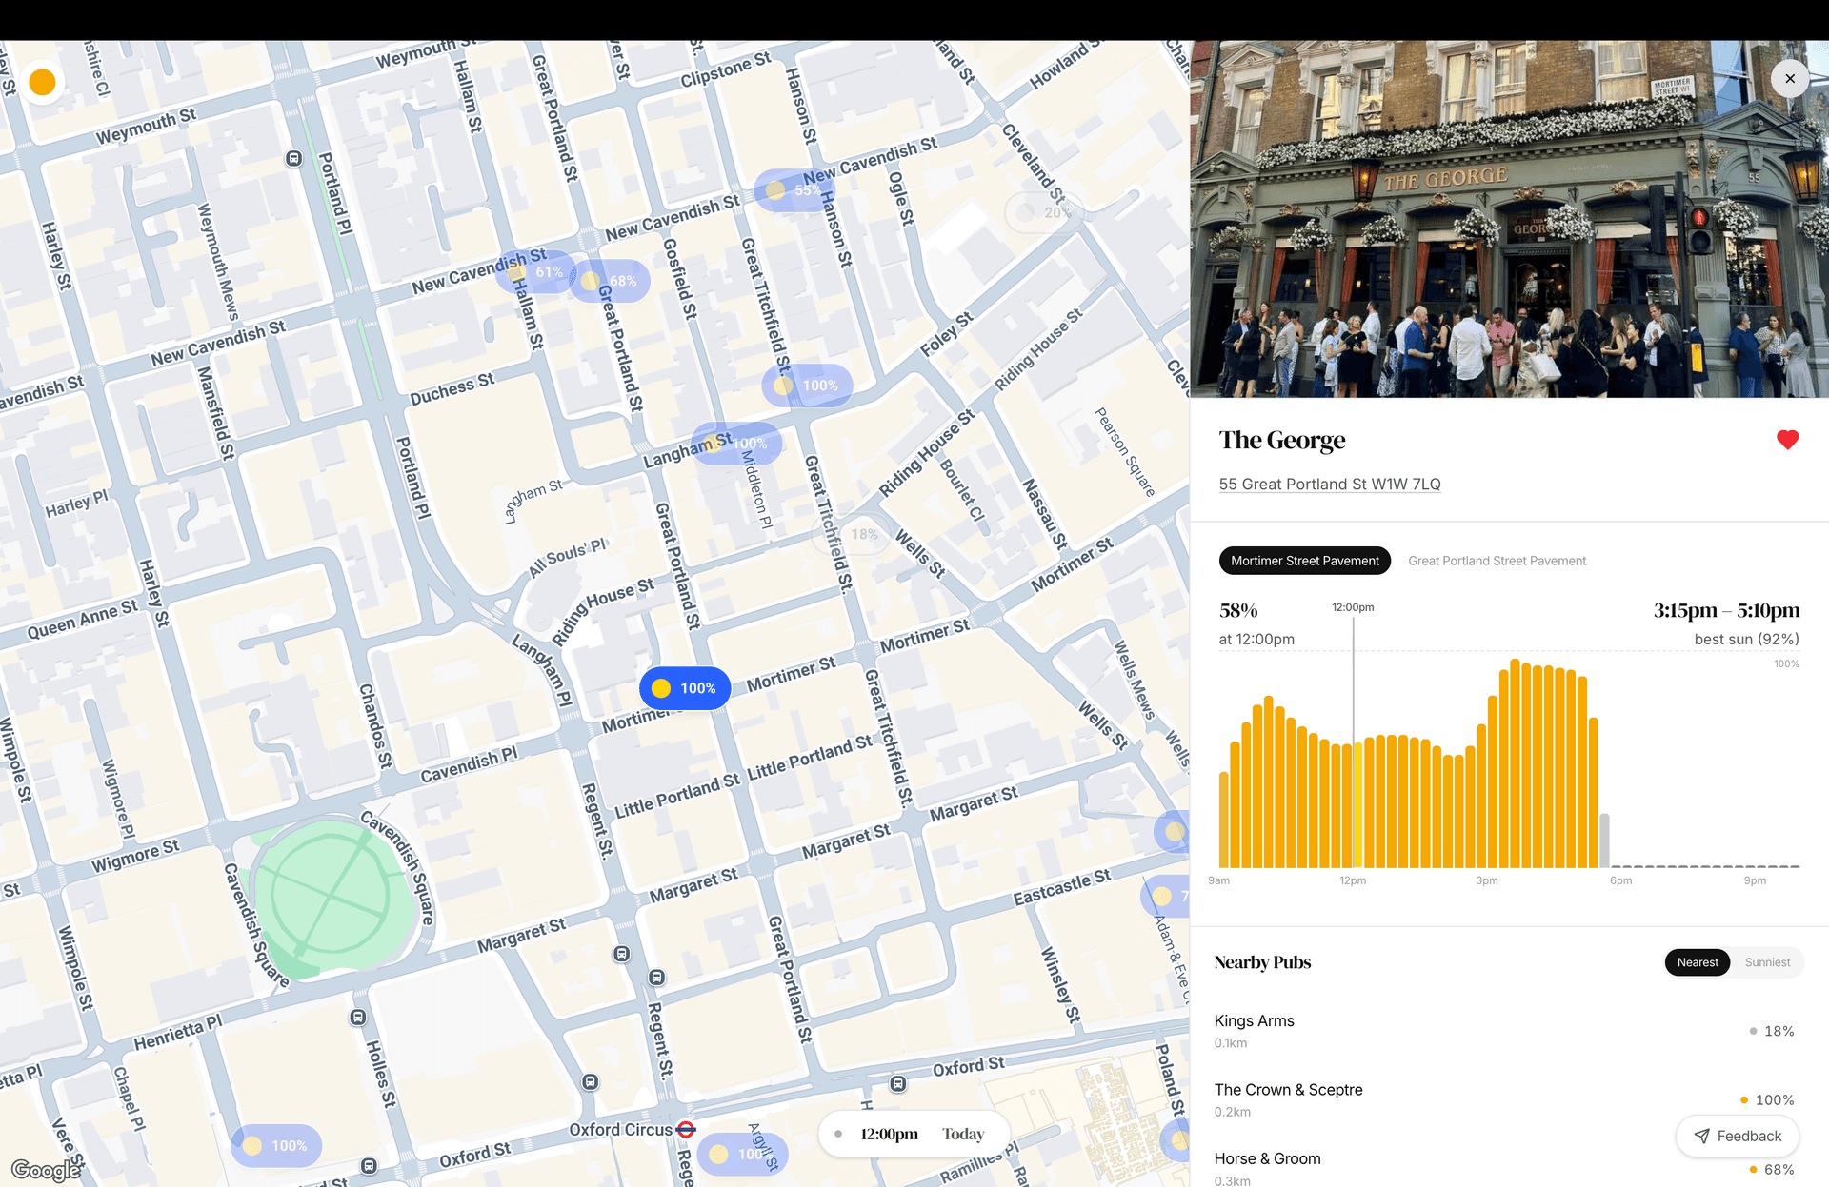Dismiss The George panel with the X control
The width and height of the screenshot is (1829, 1187).
(x=1790, y=79)
